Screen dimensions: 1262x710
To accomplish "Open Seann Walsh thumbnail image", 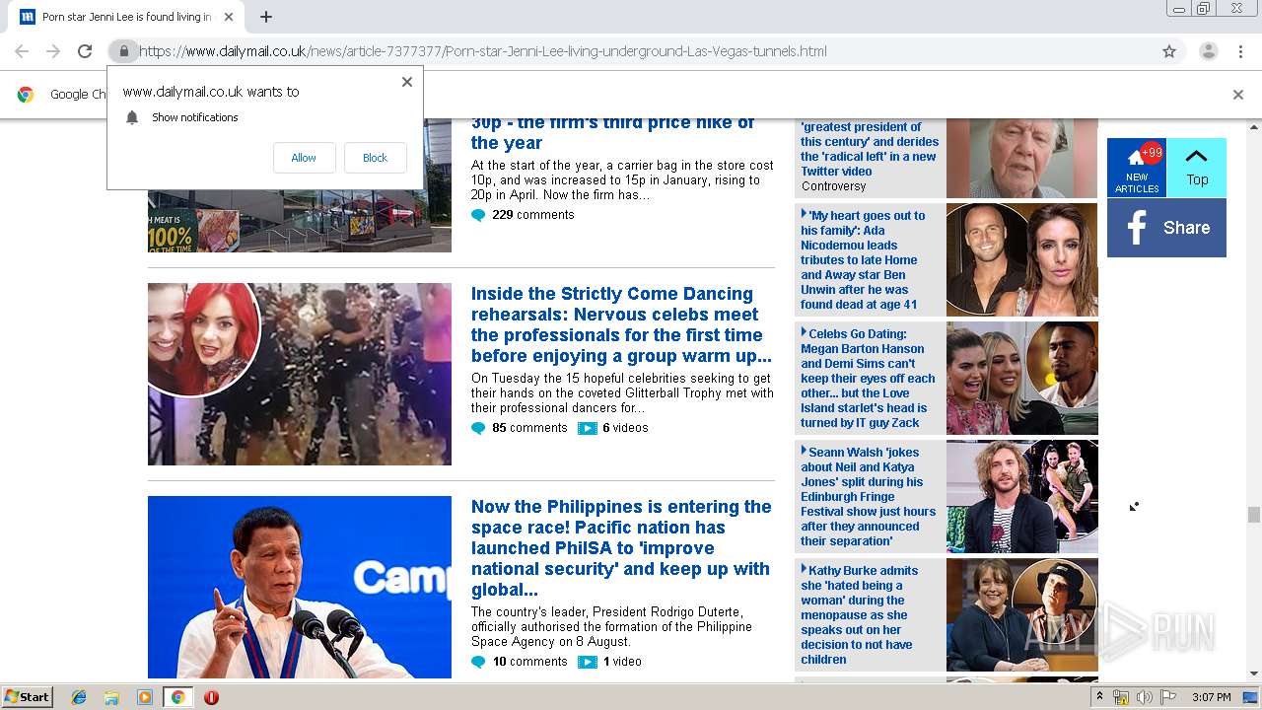I will 1021,496.
